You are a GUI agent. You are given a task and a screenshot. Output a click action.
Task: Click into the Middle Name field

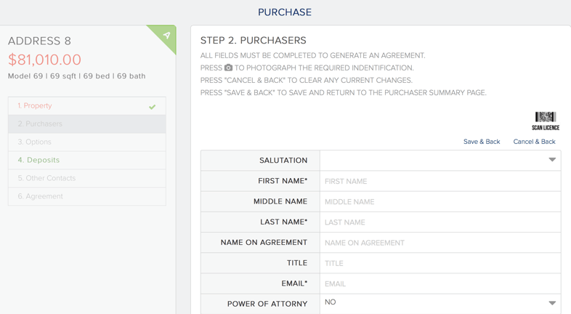[440, 201]
